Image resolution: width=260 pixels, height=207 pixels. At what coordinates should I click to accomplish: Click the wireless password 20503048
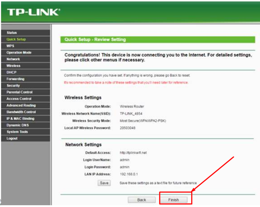pyautogui.click(x=128, y=128)
